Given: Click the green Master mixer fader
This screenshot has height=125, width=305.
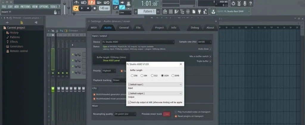Looking at the screenshot, I should click(x=53, y=90).
